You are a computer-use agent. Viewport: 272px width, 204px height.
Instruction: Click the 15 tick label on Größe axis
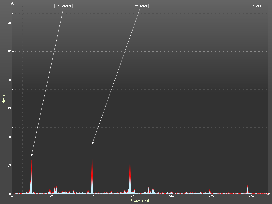(x=9, y=165)
